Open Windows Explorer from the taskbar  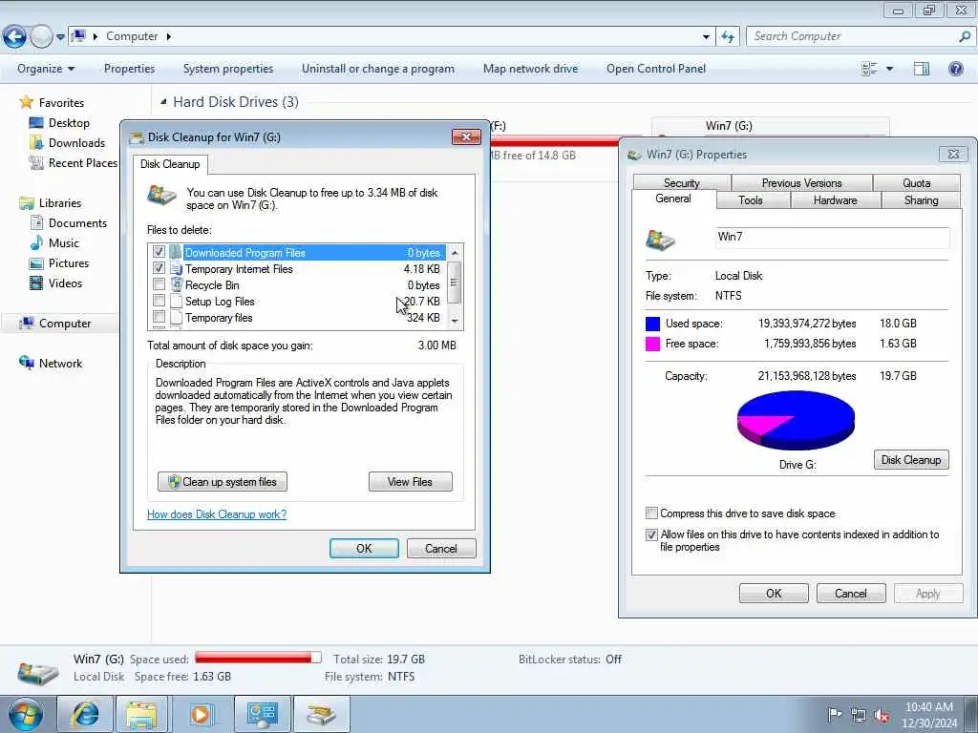141,714
